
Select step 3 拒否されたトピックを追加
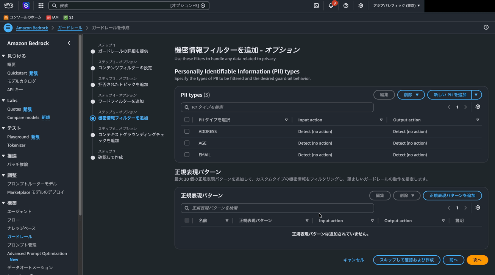point(123,84)
